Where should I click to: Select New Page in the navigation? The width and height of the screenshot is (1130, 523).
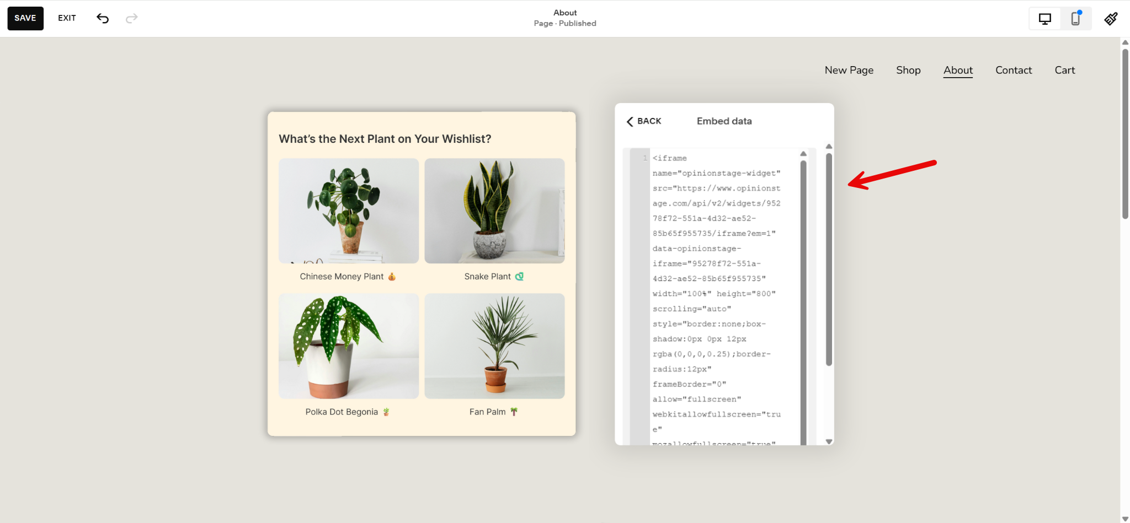(x=849, y=70)
